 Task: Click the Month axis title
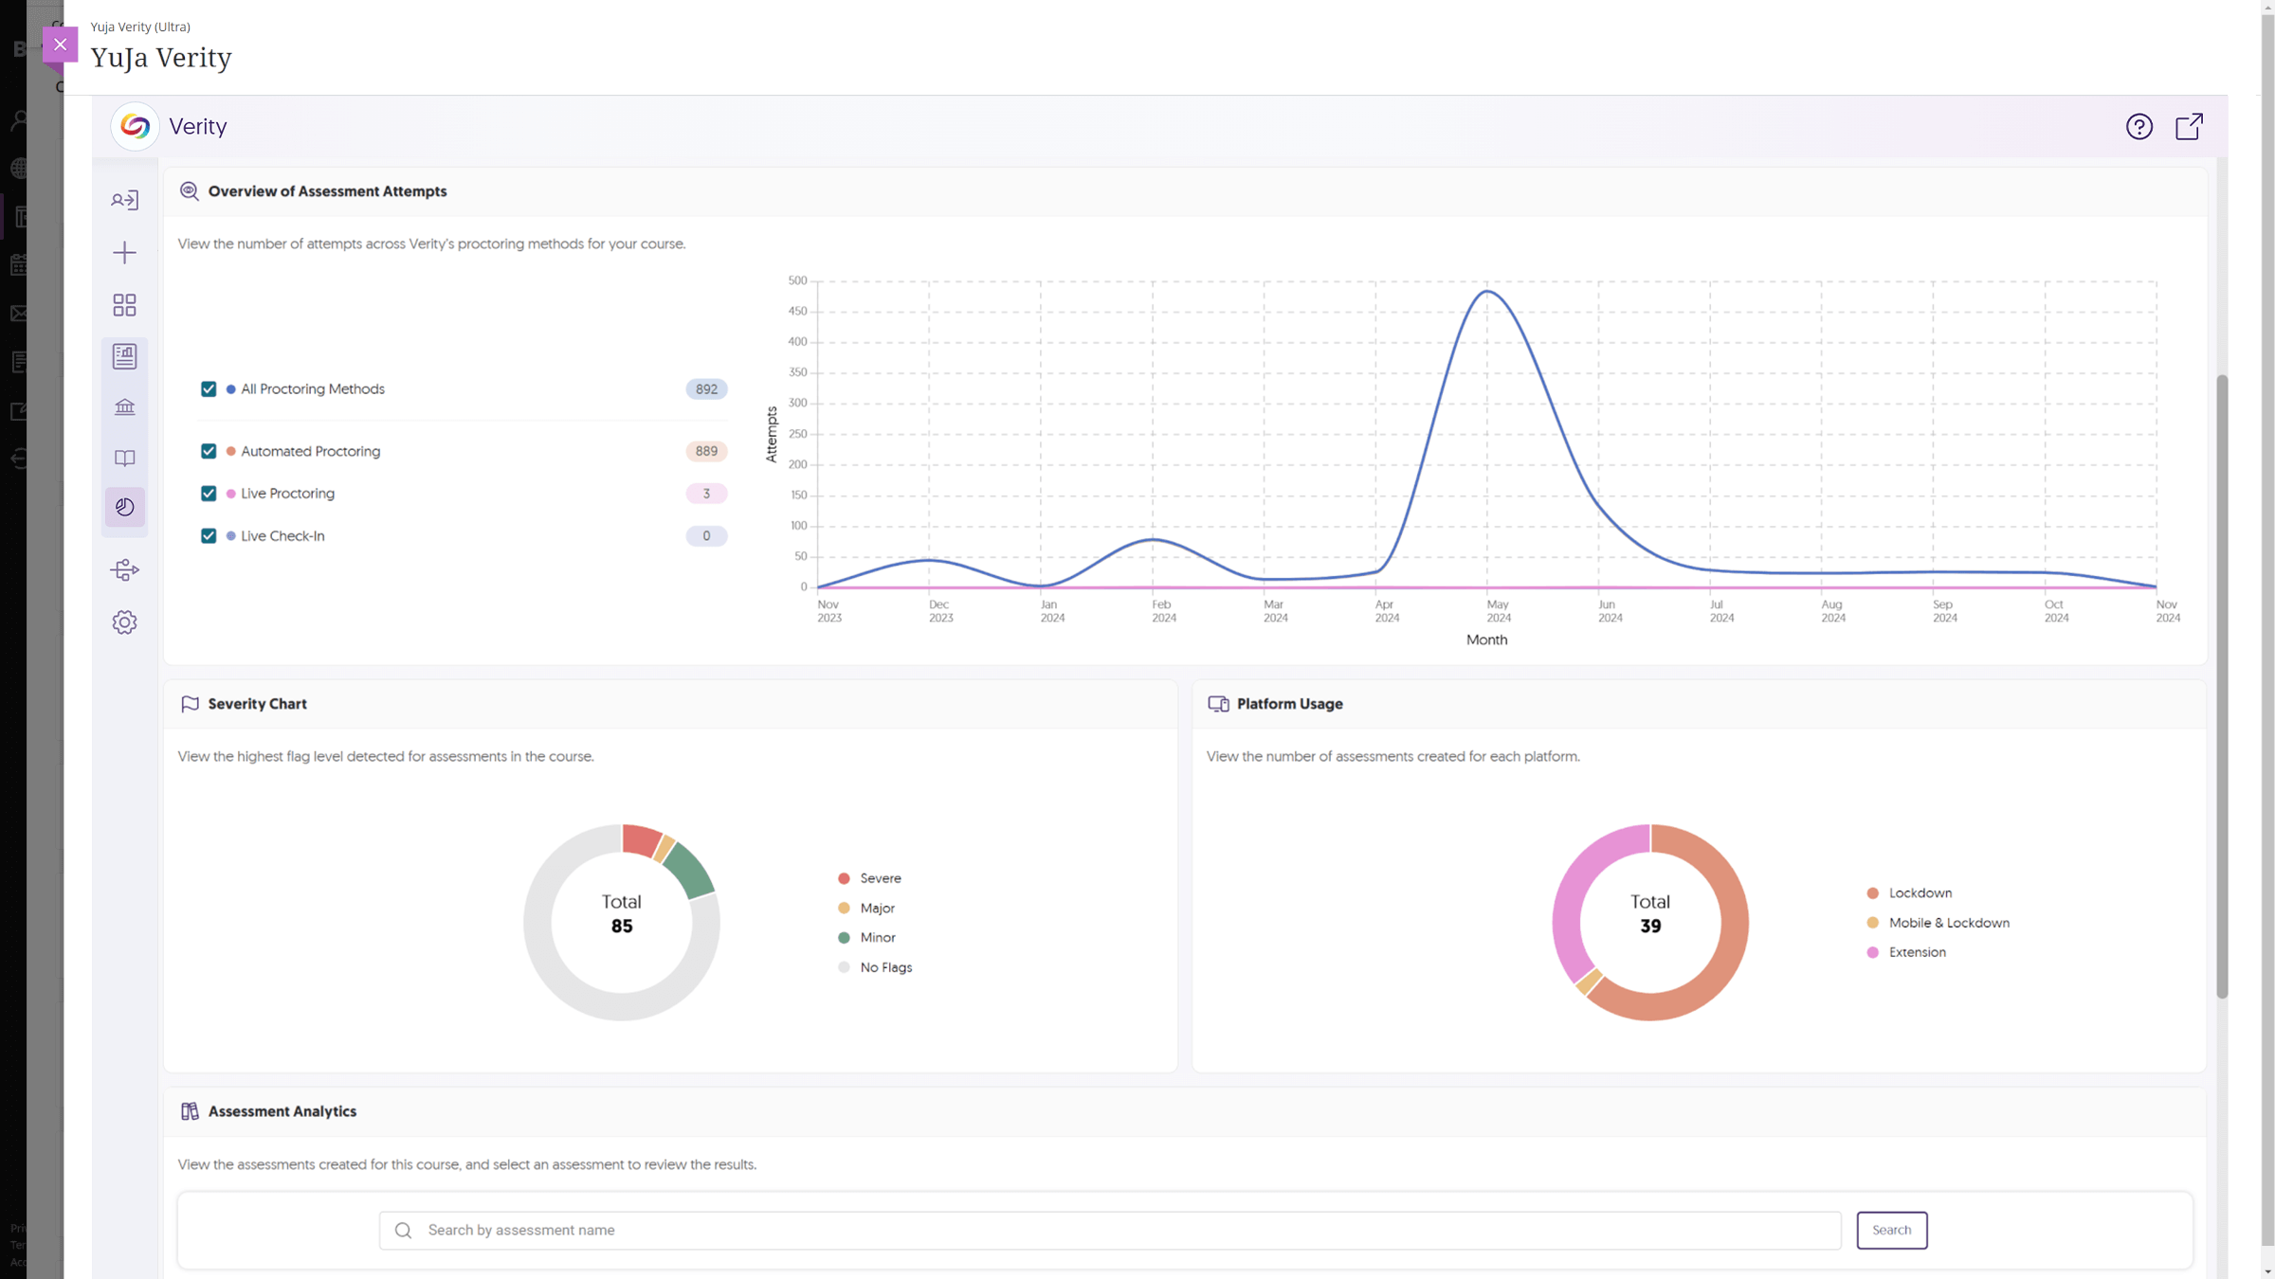(1486, 640)
